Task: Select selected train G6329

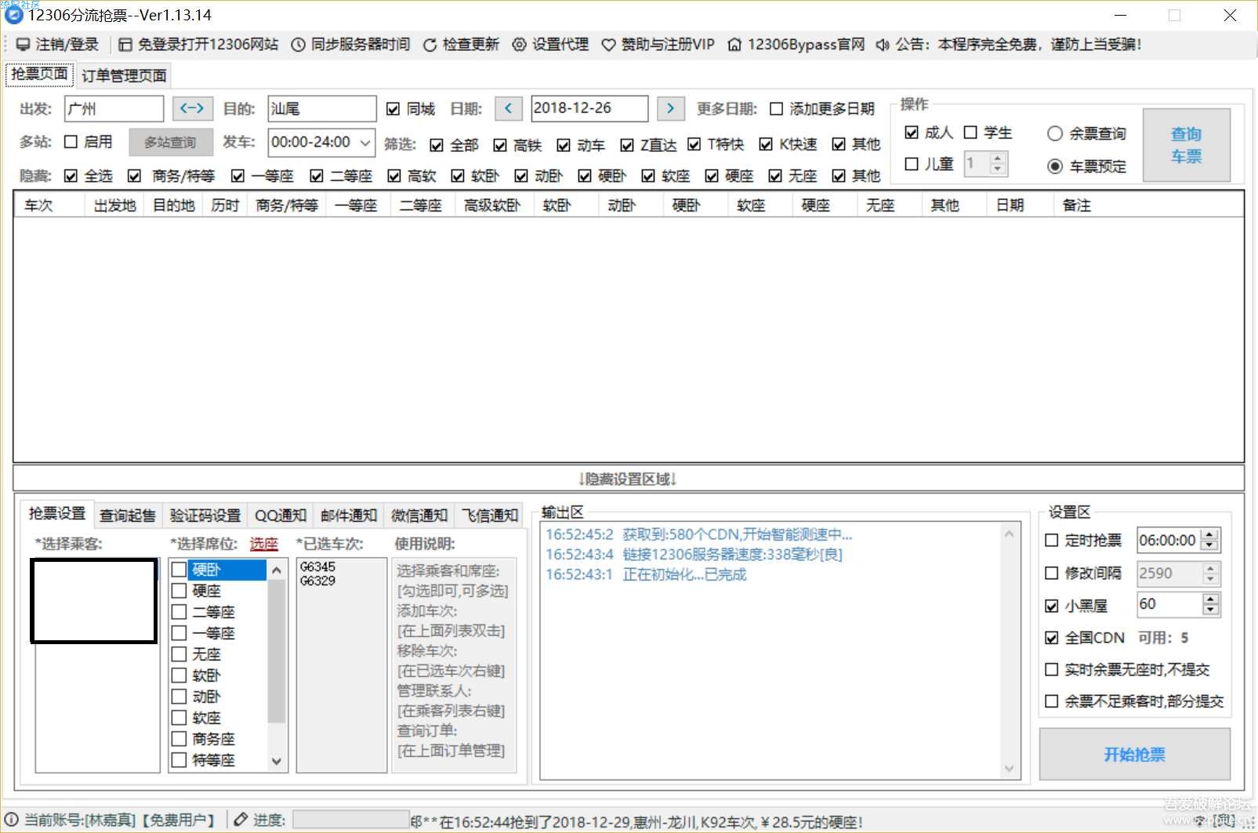Action: coord(317,581)
